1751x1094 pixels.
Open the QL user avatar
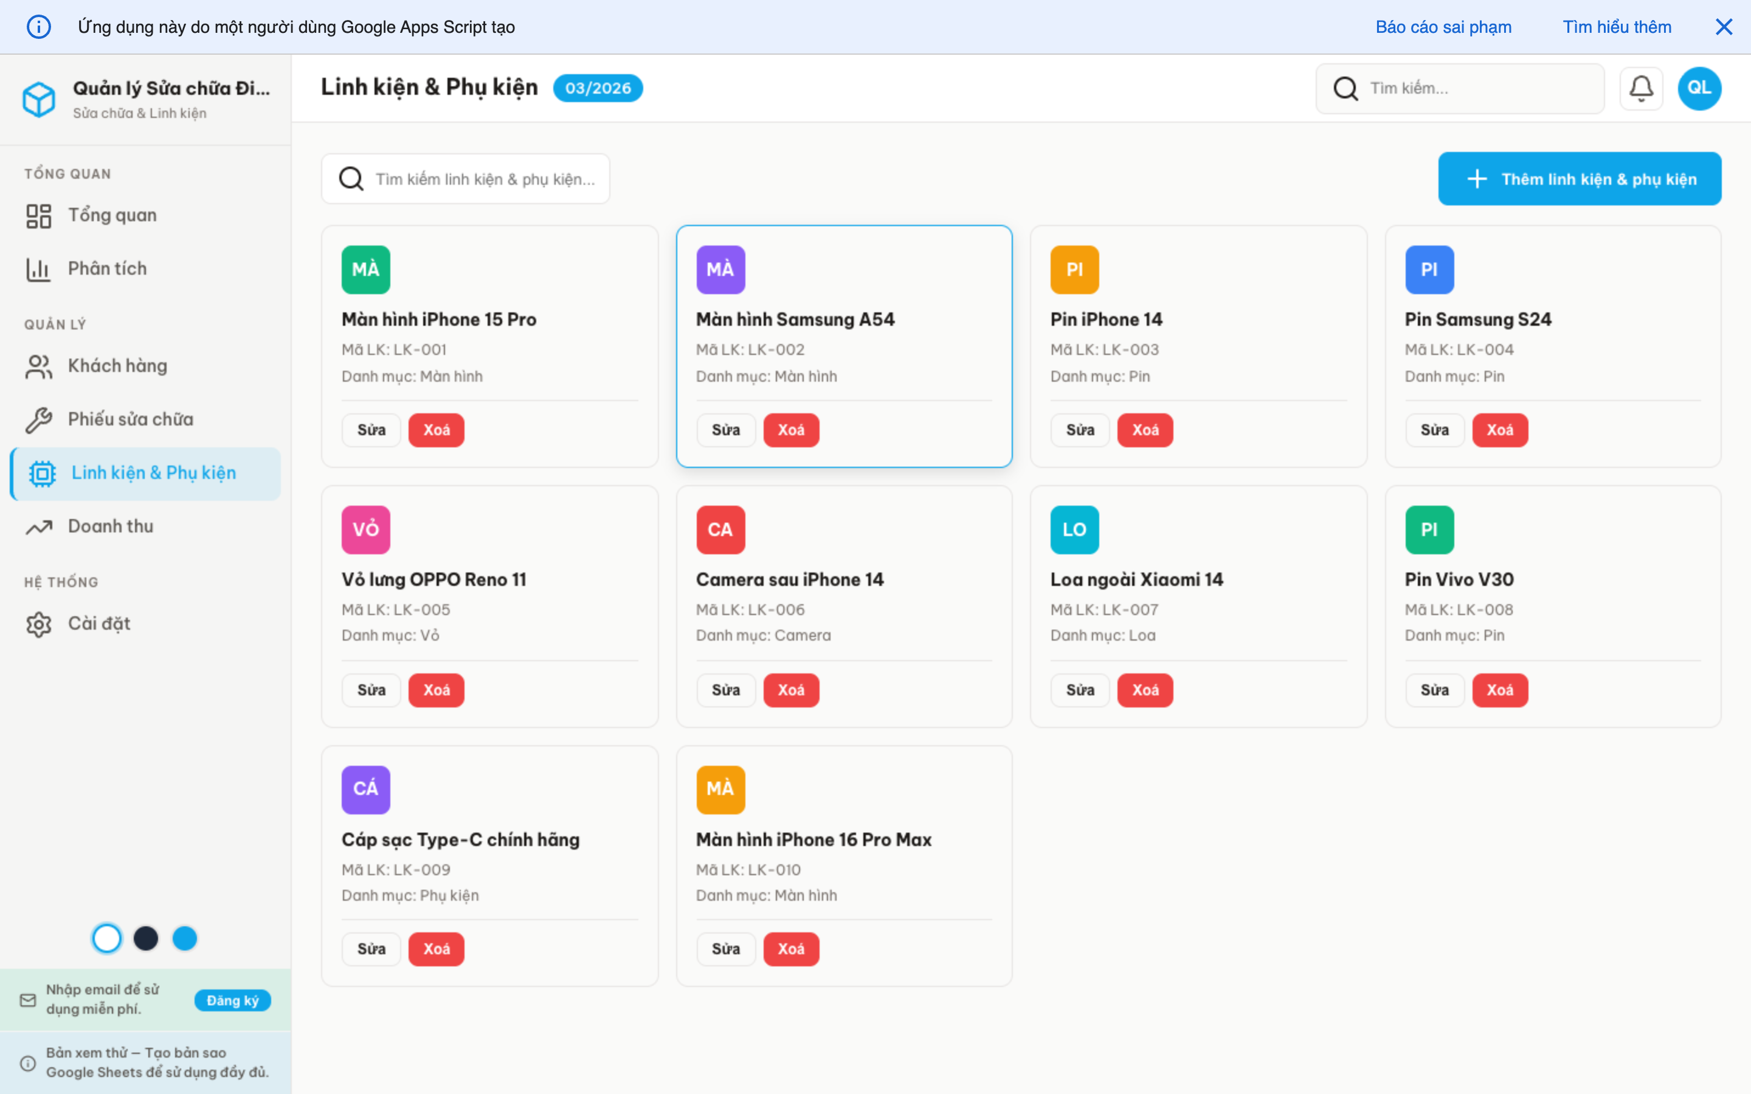pos(1698,88)
